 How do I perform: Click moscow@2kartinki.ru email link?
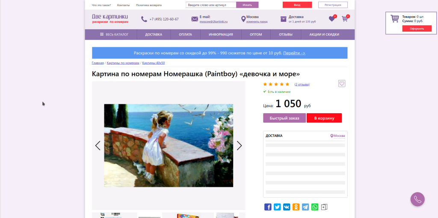(x=214, y=21)
